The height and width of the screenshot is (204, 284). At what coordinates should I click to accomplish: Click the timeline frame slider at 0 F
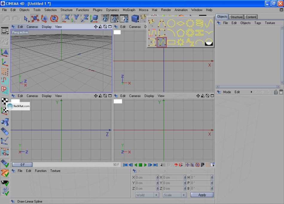23,165
